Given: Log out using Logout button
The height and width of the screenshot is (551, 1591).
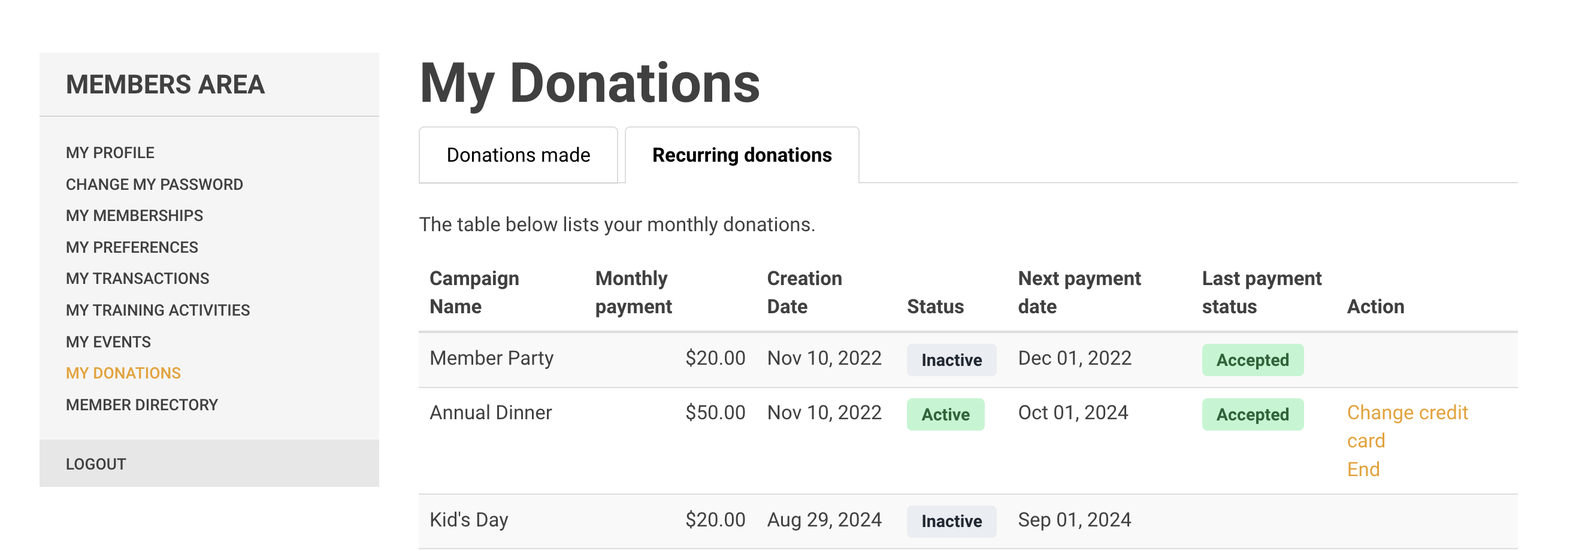Looking at the screenshot, I should tap(96, 464).
